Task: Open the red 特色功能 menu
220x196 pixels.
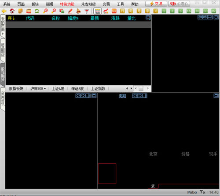Action: pos(67,4)
